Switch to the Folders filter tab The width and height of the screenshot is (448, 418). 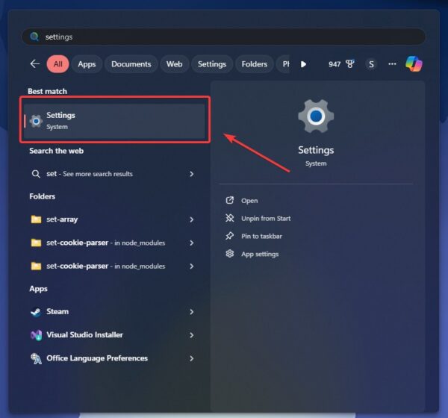pyautogui.click(x=255, y=64)
